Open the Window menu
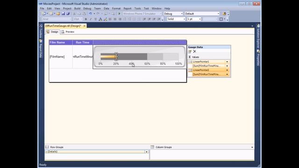Image resolution: width=299 pixels, height=168 pixels. (x=157, y=8)
